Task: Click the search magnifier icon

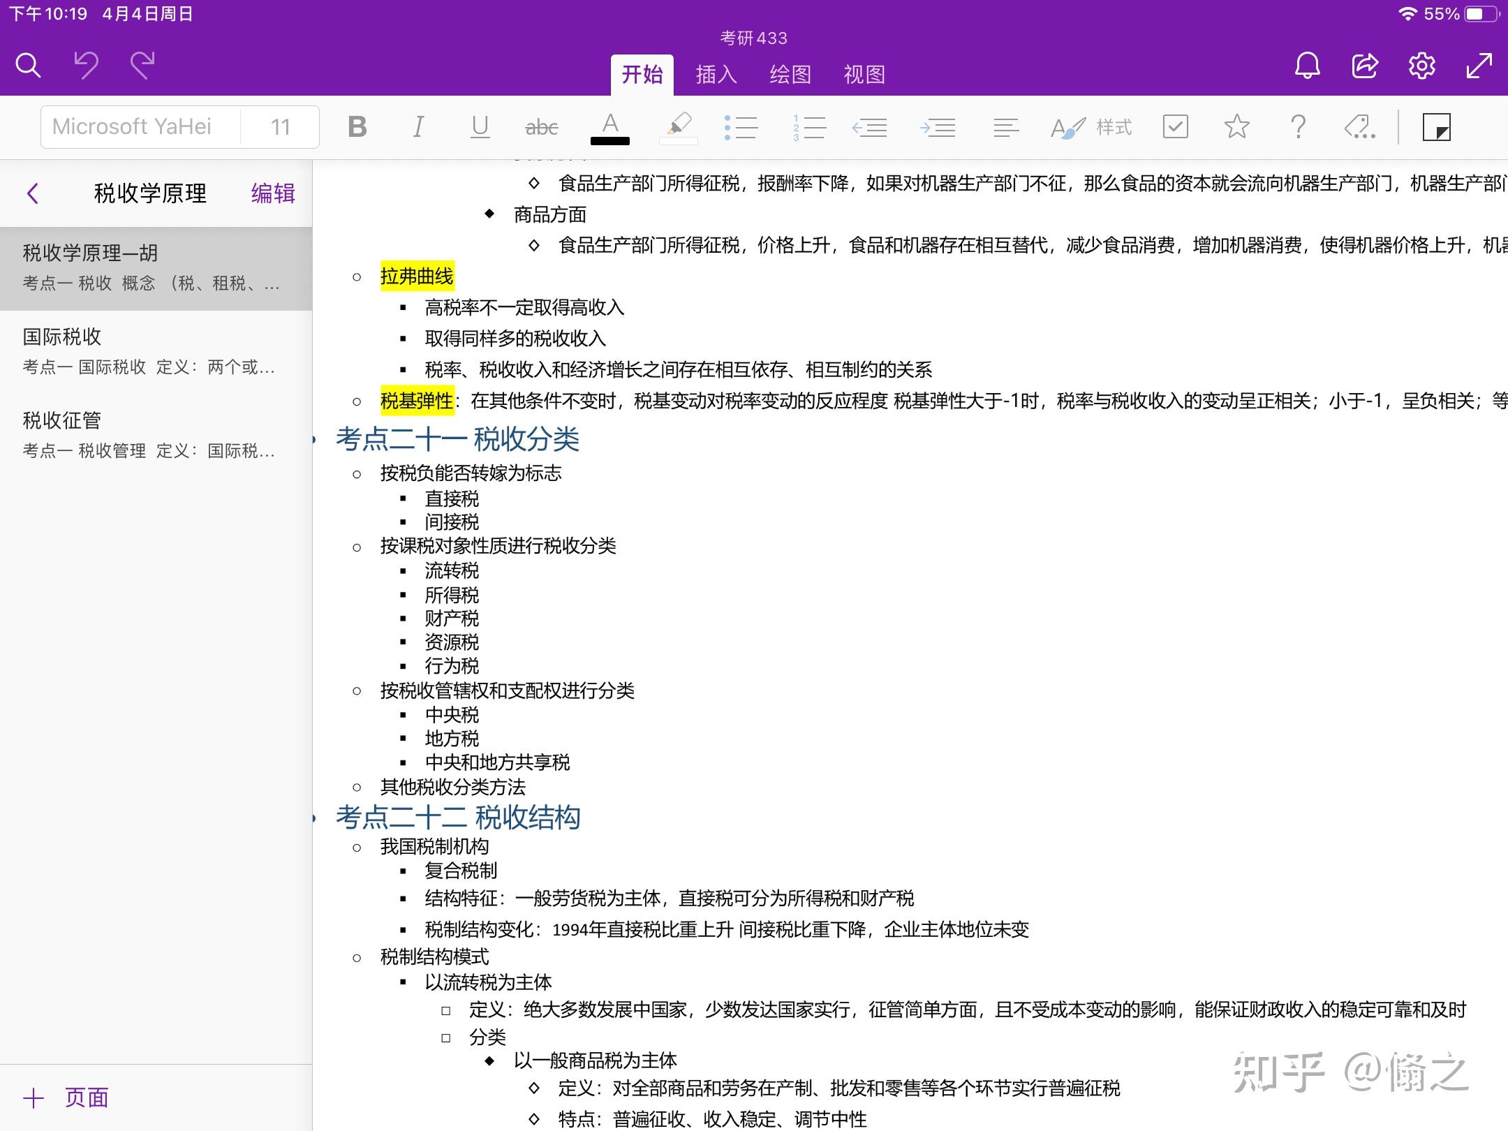Action: [x=28, y=66]
